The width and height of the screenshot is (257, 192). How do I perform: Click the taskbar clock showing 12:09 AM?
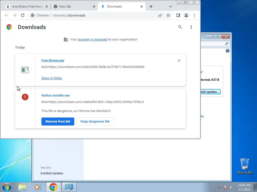point(244,187)
